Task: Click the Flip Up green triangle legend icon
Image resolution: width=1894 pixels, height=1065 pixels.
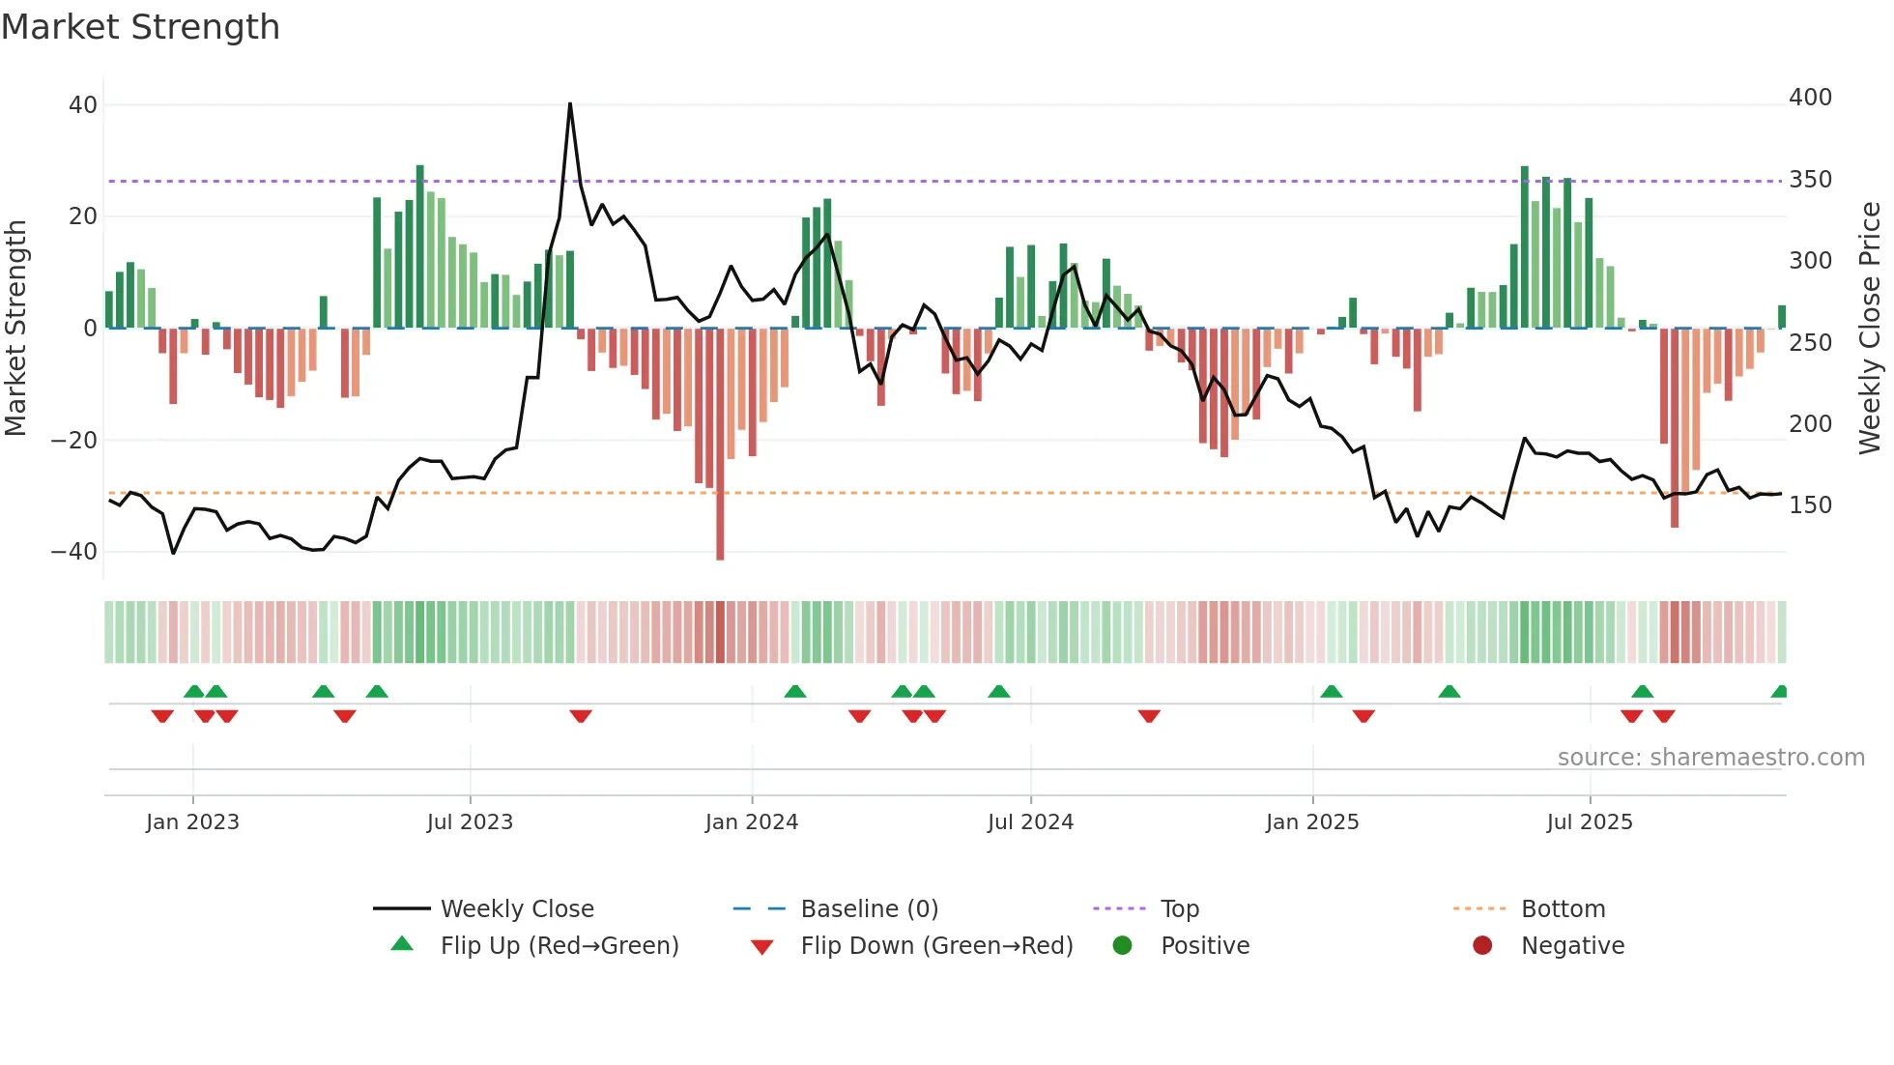Action: [402, 944]
